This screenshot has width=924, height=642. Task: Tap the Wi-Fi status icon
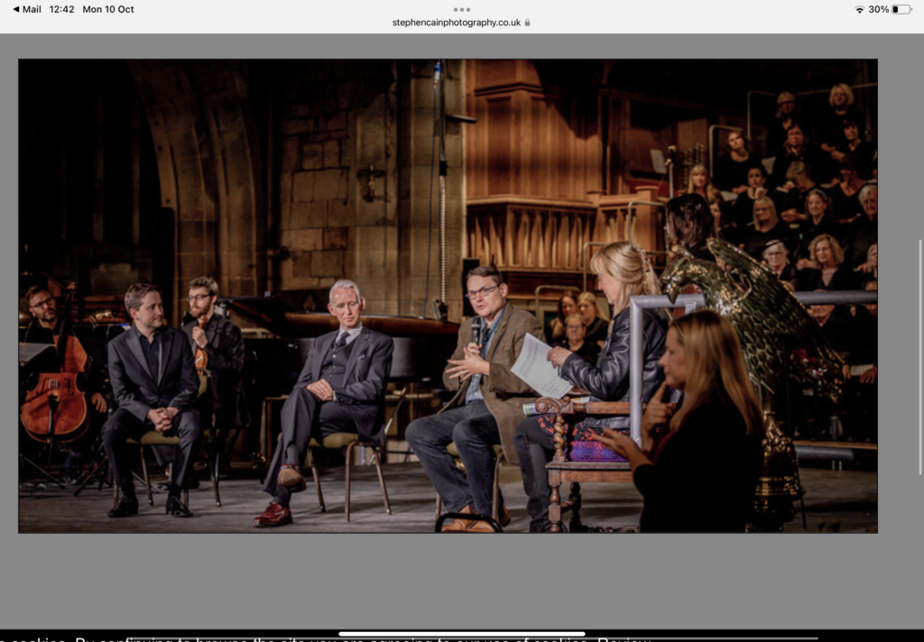(x=859, y=9)
